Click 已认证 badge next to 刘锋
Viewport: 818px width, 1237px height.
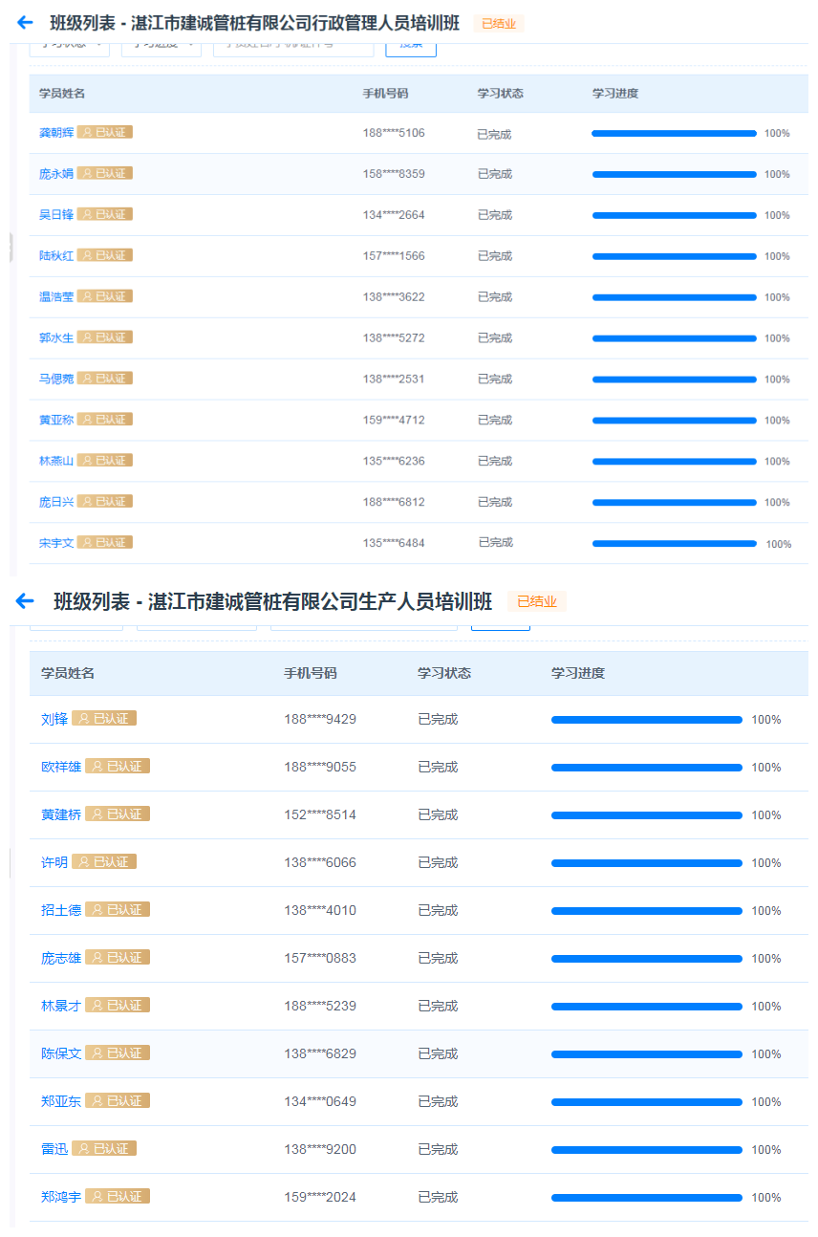pyautogui.click(x=104, y=719)
